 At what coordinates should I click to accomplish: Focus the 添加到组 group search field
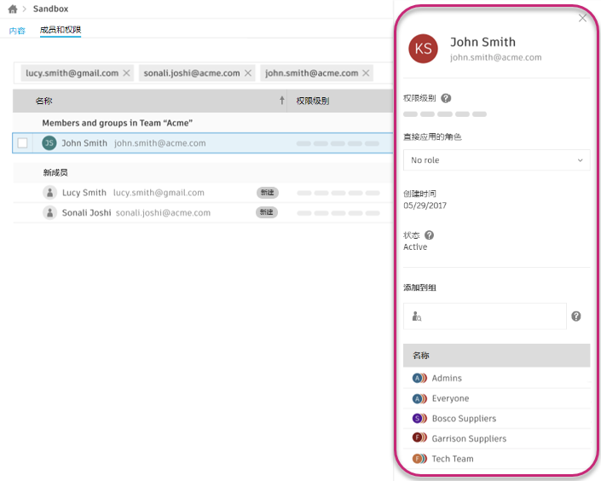(x=485, y=316)
